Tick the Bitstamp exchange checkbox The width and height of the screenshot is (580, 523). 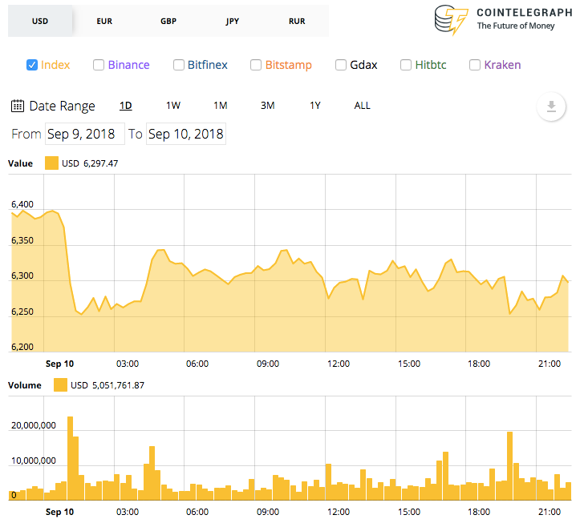coord(256,65)
